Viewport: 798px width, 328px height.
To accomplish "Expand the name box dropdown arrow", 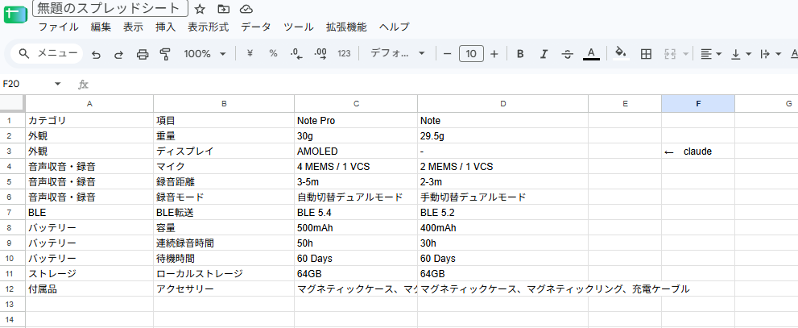I will point(57,84).
